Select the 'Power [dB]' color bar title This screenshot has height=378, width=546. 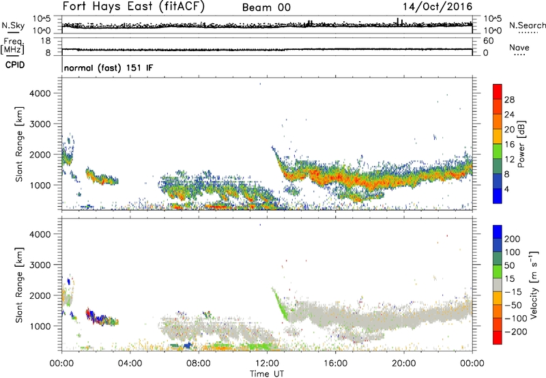coord(521,144)
